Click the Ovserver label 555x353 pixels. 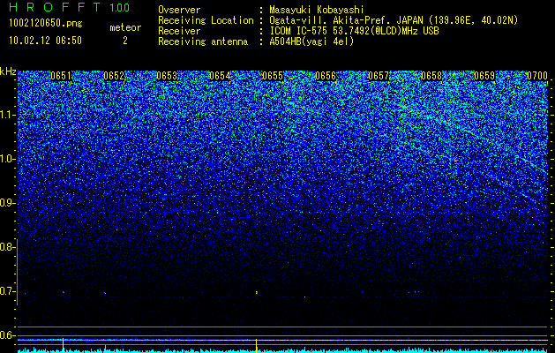pyautogui.click(x=179, y=10)
